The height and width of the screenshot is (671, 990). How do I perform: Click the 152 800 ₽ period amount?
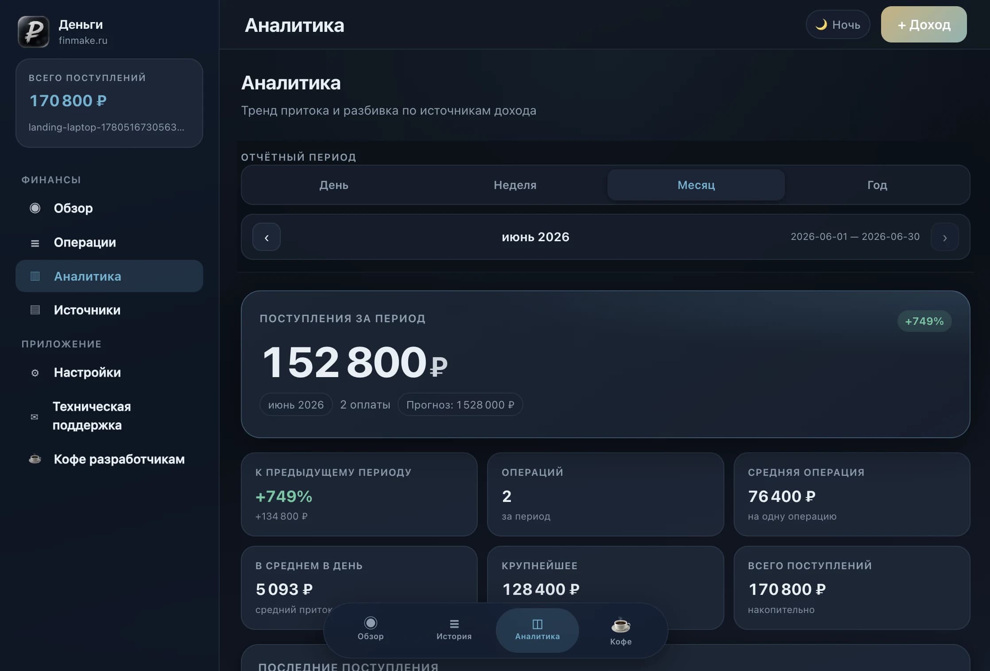[x=355, y=362]
